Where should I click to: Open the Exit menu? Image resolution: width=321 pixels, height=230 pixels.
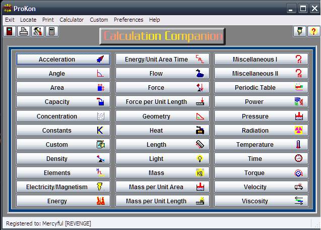pyautogui.click(x=10, y=20)
